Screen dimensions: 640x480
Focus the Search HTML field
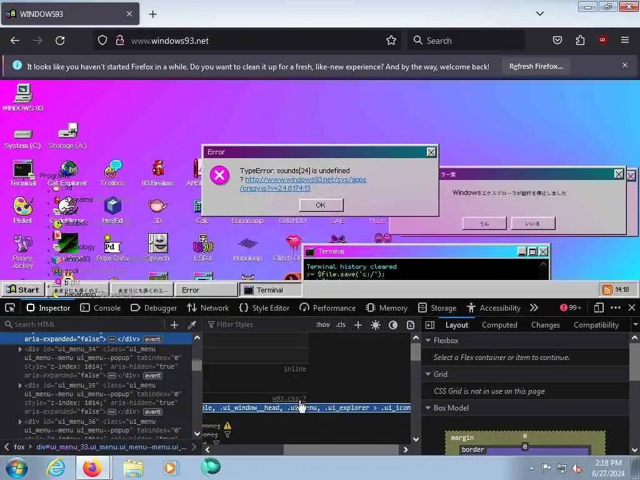[84, 325]
